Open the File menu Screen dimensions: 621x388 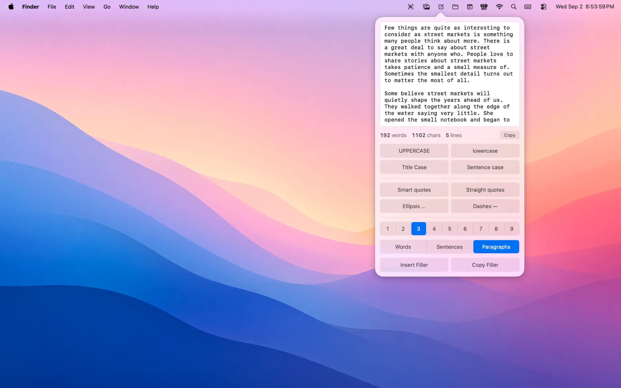[52, 7]
